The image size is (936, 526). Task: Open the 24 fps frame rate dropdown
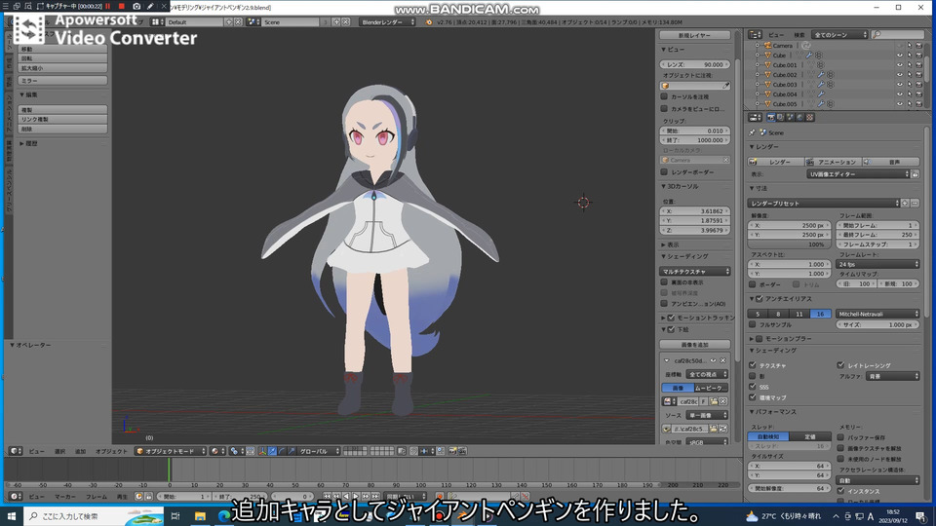tap(877, 264)
